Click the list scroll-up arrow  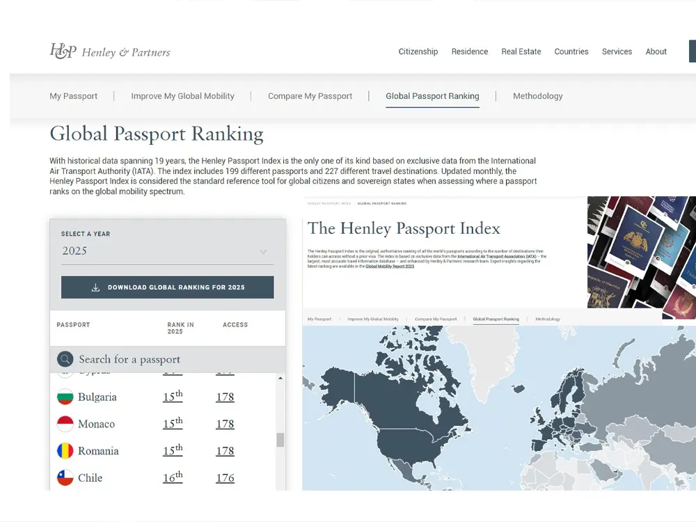click(x=280, y=378)
